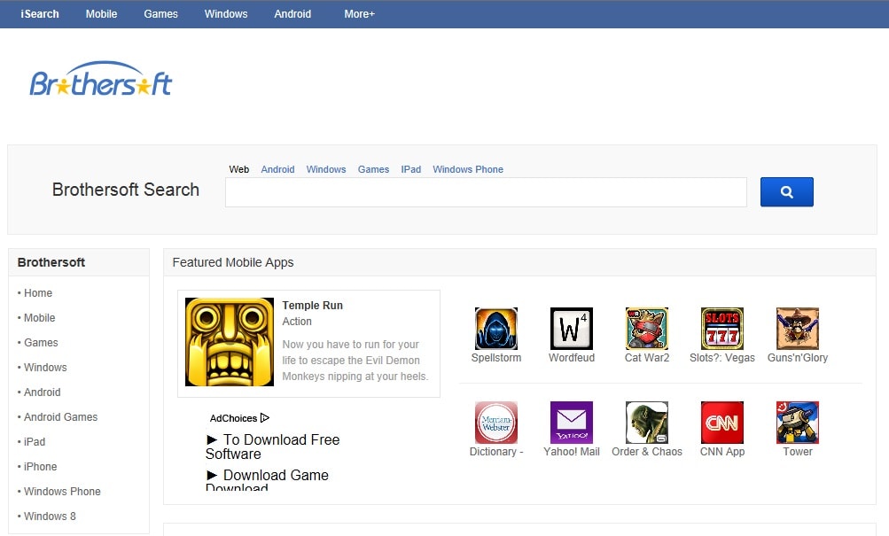Select the Windows search tab
This screenshot has width=889, height=536.
[326, 169]
